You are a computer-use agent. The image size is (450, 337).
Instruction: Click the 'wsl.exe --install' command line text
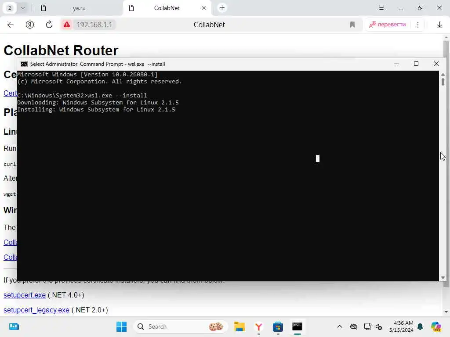tap(117, 95)
